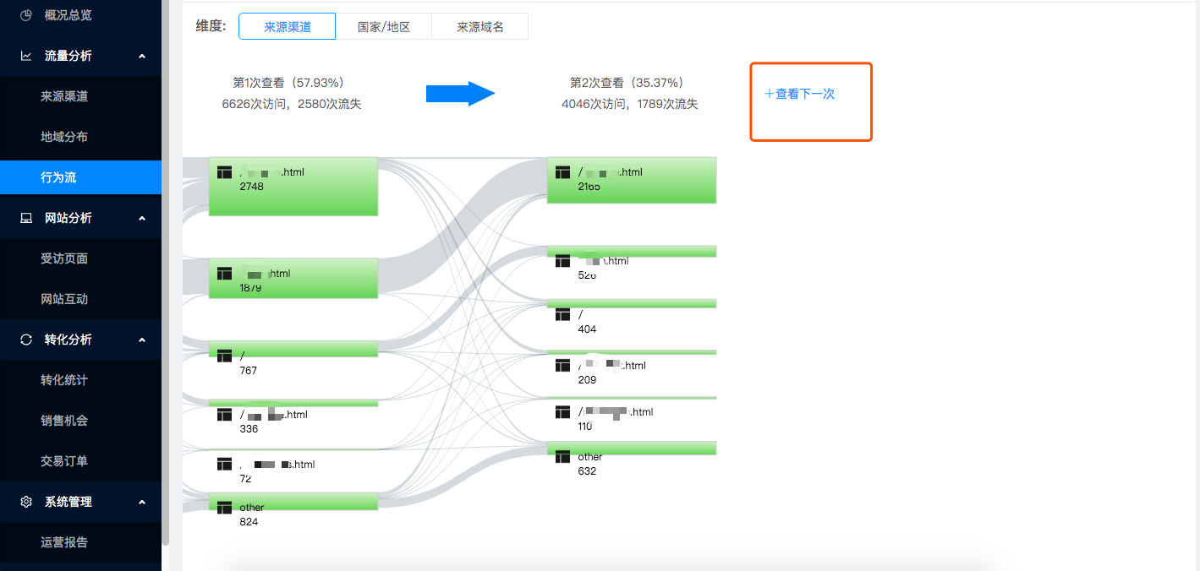Open the 地域分布 menu item
Screen dimensions: 1200x571
point(64,137)
